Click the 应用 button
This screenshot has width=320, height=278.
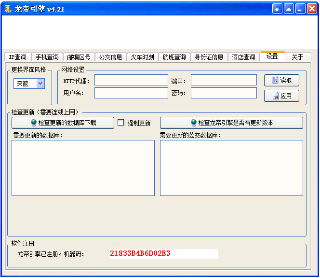point(281,96)
